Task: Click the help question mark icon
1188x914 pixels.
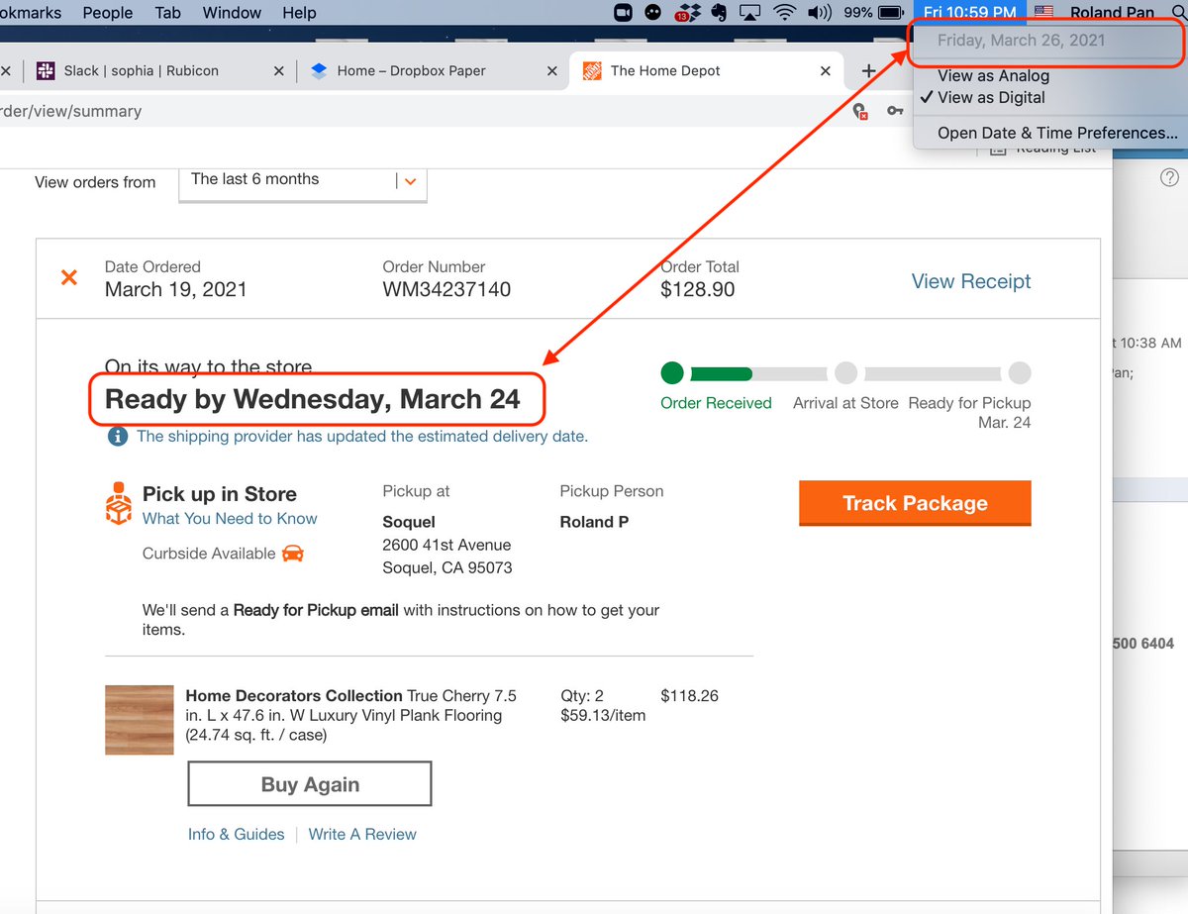Action: click(x=1169, y=178)
